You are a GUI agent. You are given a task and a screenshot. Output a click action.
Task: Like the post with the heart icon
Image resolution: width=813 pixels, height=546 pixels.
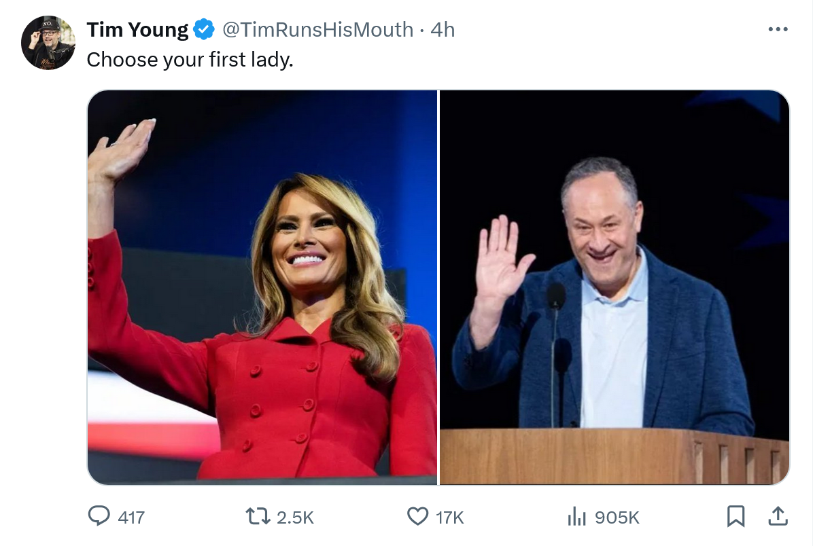tap(417, 517)
